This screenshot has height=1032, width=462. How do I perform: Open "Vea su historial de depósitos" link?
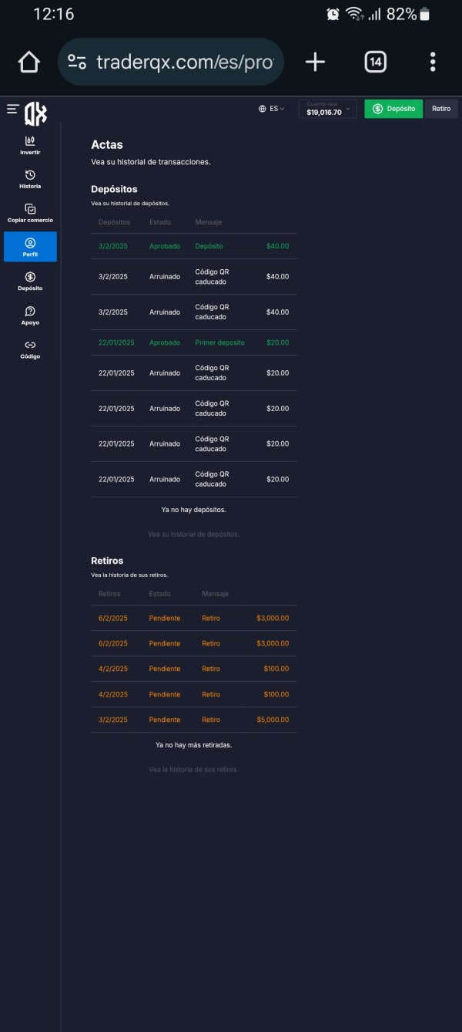pyautogui.click(x=193, y=534)
